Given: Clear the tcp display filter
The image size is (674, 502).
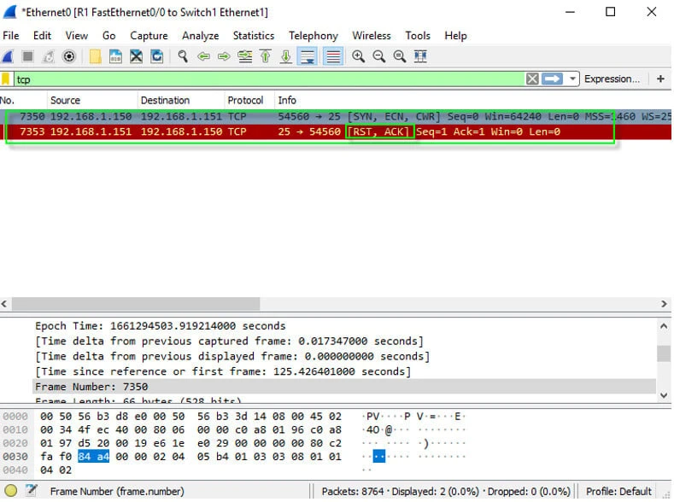Looking at the screenshot, I should pos(532,79).
